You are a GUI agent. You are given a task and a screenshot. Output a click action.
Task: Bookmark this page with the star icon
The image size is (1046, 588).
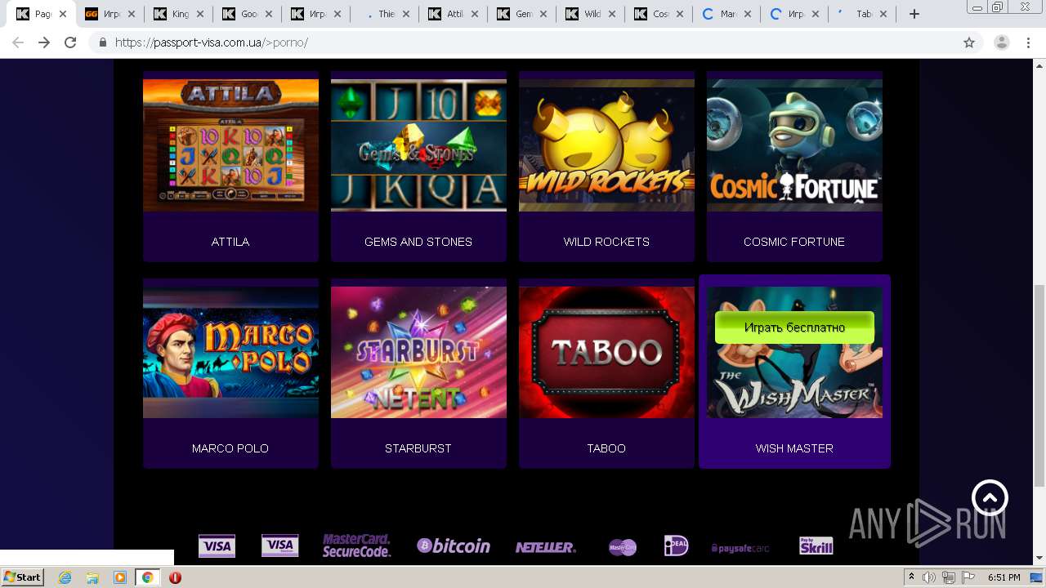[x=969, y=42]
